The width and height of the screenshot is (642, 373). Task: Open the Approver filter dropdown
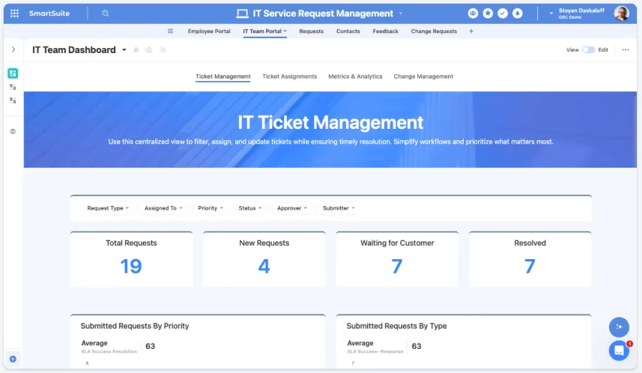[292, 208]
